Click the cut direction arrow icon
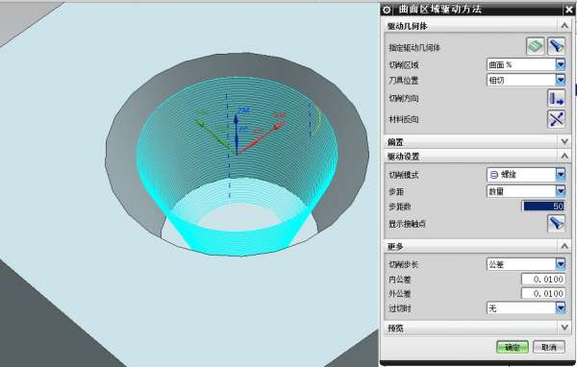Image resolution: width=577 pixels, height=367 pixels. tap(556, 98)
